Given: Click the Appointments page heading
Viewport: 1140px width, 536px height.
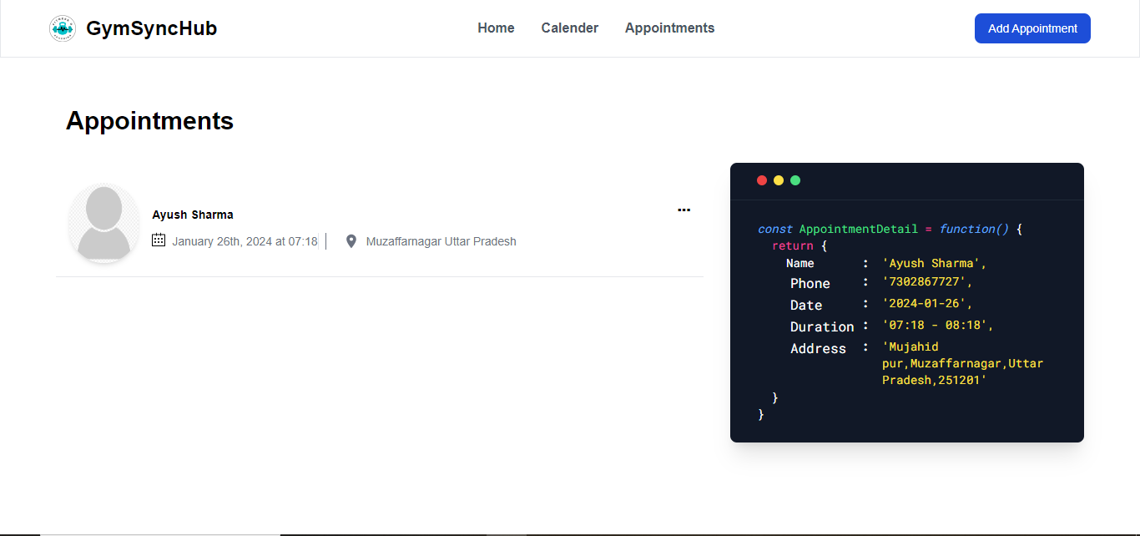Looking at the screenshot, I should tap(150, 121).
